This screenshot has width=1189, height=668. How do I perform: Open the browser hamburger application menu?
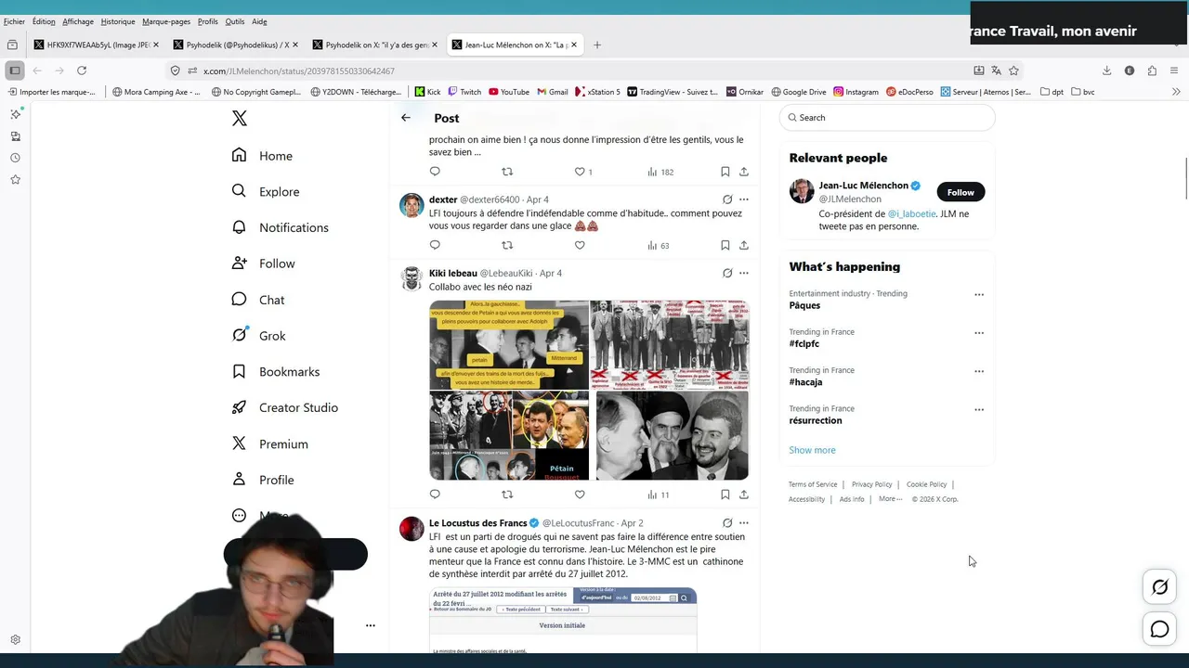1175,71
